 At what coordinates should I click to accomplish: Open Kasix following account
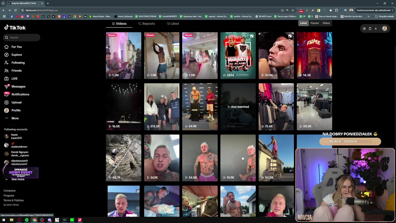click(x=16, y=136)
